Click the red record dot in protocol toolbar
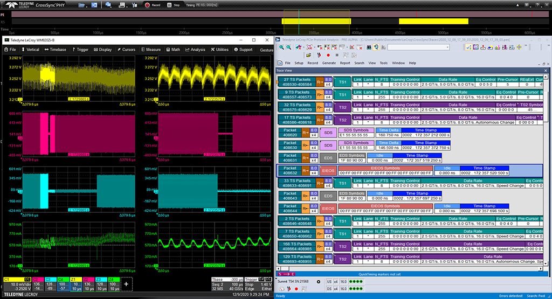552x299 pixels. click(x=328, y=55)
